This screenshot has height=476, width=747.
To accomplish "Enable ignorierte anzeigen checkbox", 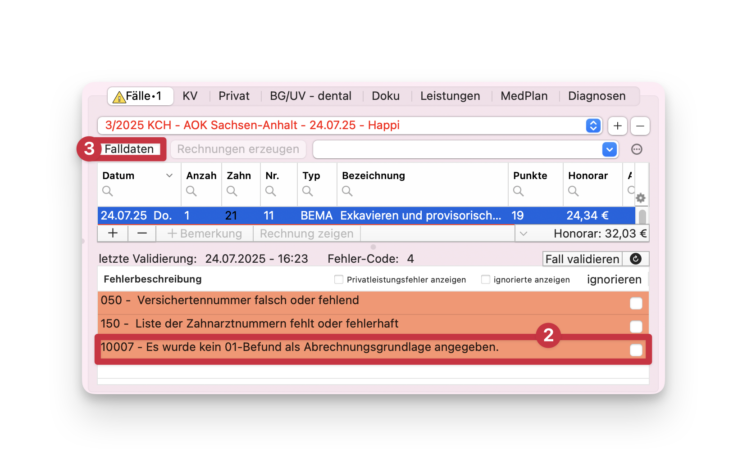I will [486, 279].
